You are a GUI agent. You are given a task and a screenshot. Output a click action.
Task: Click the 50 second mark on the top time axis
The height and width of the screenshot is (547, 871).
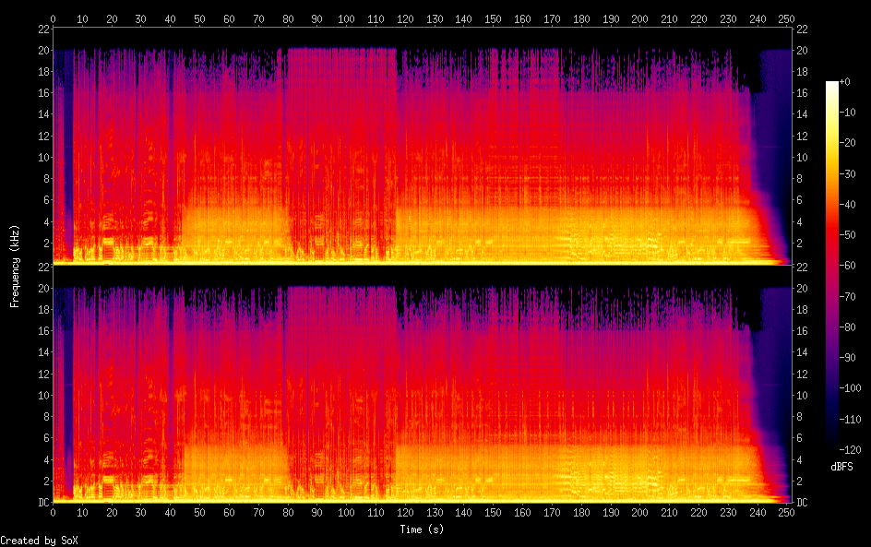click(199, 18)
